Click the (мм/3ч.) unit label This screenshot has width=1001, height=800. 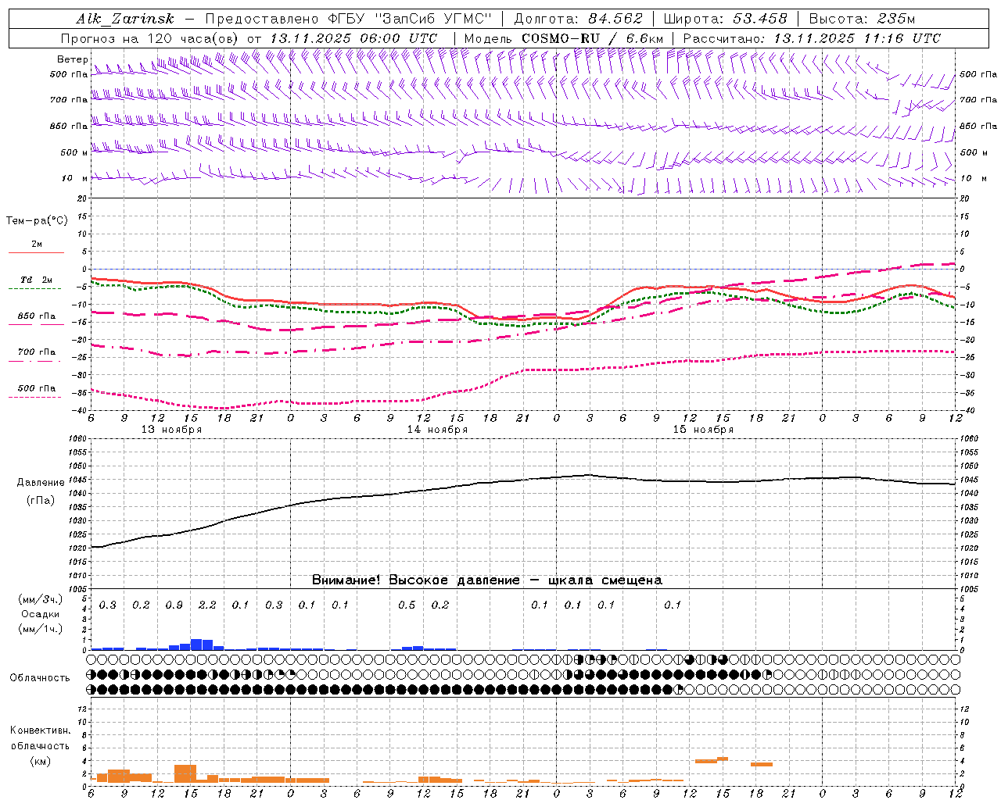click(40, 600)
